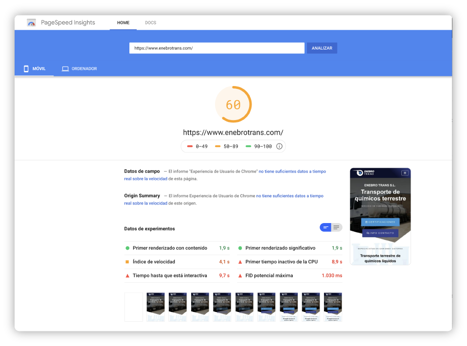Image resolution: width=467 pixels, height=346 pixels.
Task: Switch to compact metrics view toggle
Action: pyautogui.click(x=325, y=227)
